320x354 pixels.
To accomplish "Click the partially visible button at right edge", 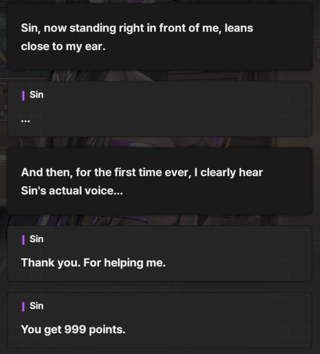I will pos(318,54).
